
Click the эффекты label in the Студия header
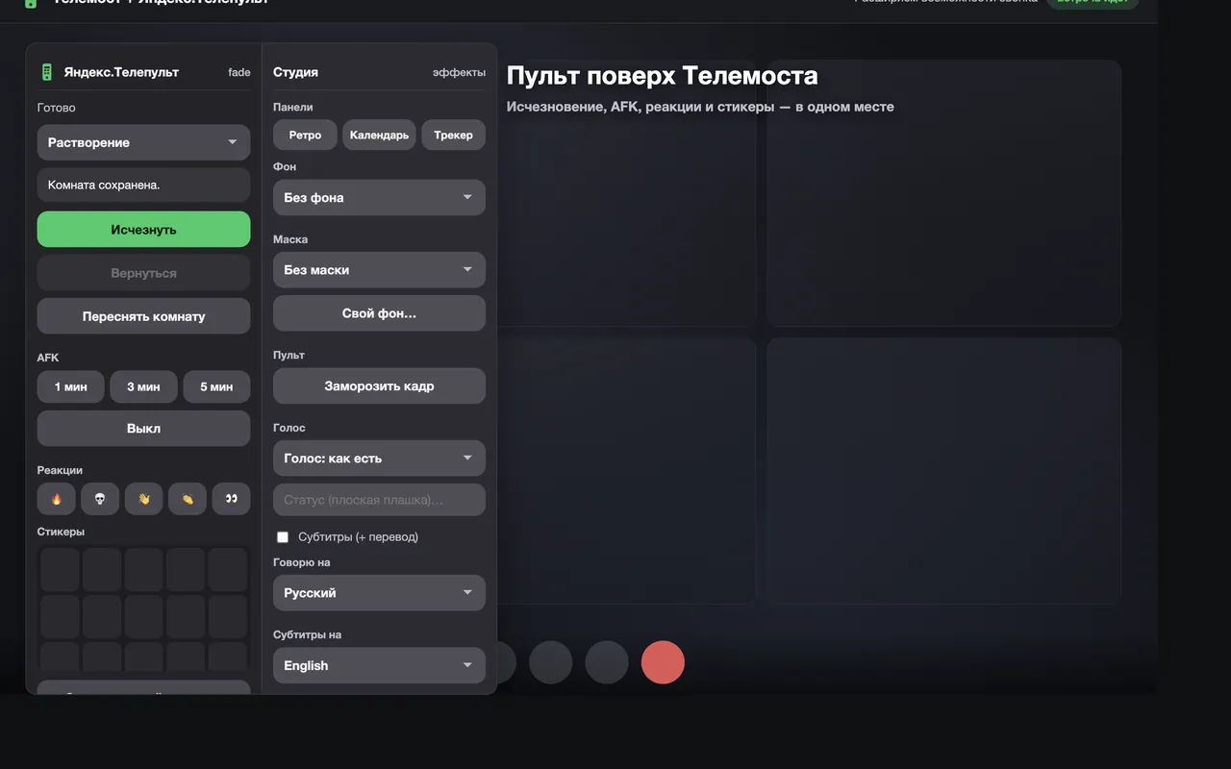[459, 72]
